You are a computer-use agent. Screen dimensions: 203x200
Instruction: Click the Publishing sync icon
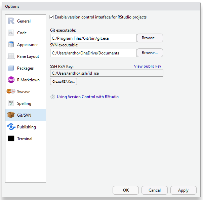coord(11,127)
